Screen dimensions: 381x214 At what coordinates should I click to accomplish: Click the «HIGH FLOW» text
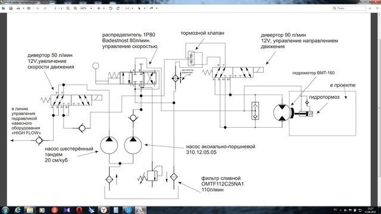coord(26,133)
